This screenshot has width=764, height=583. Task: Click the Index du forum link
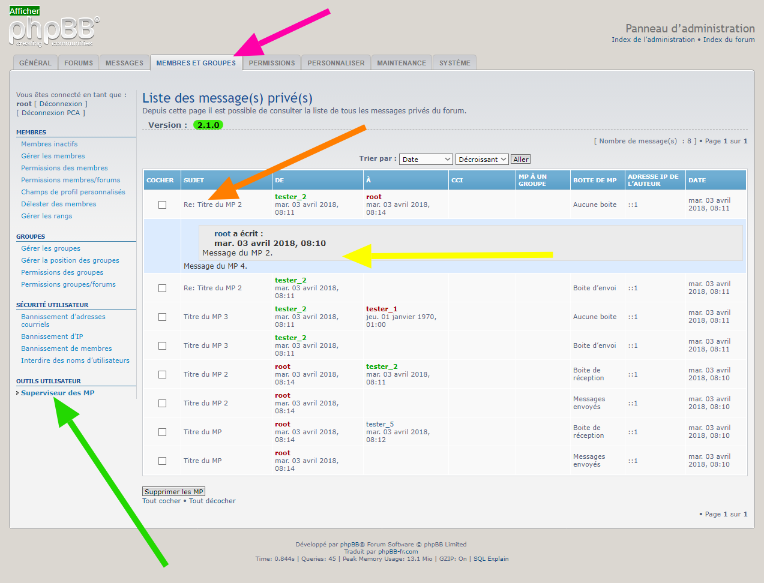point(729,40)
